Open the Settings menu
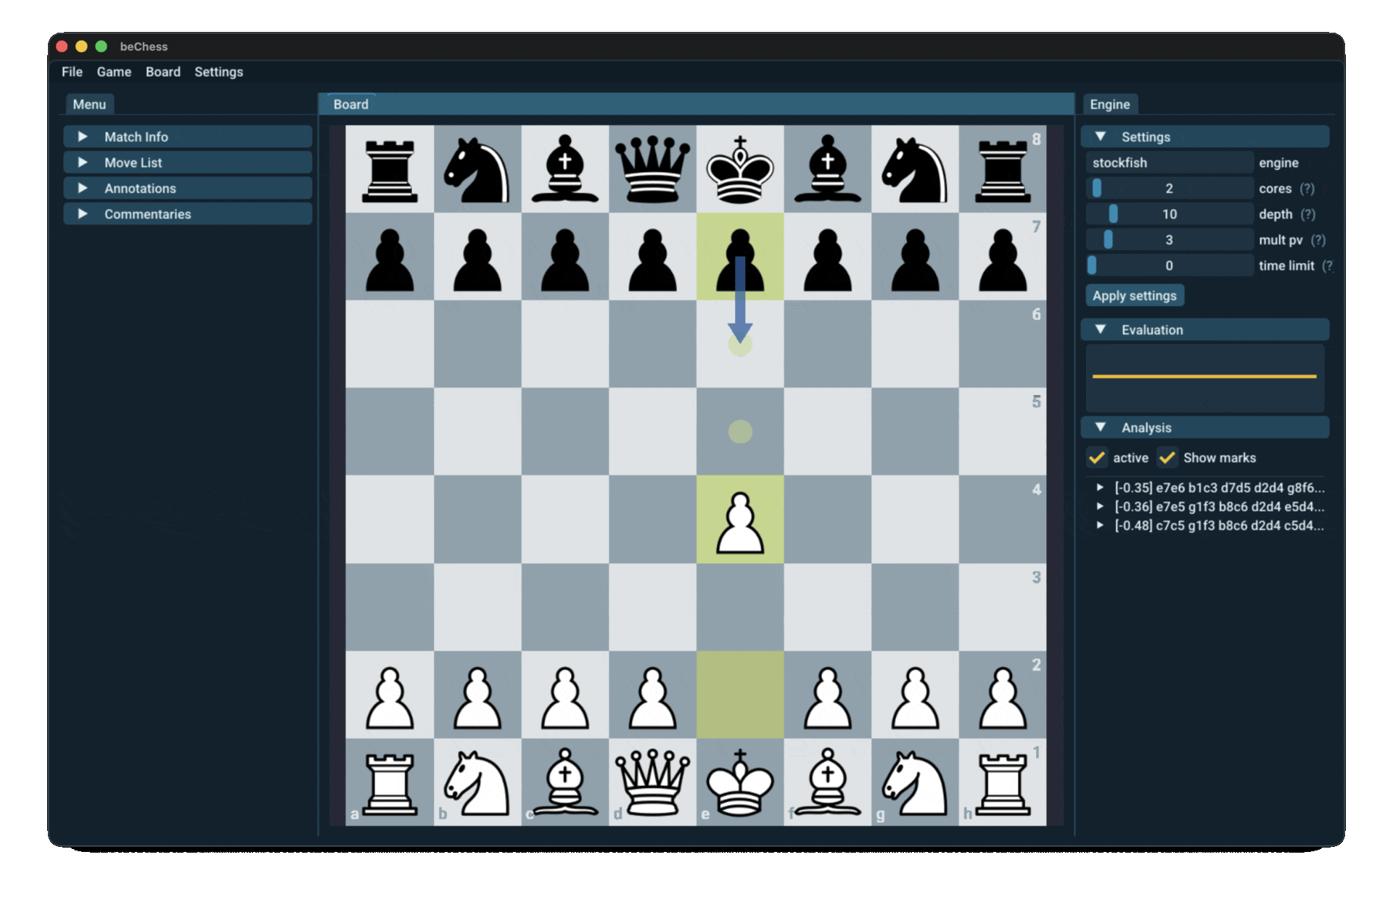The image size is (1393, 910). (x=218, y=72)
